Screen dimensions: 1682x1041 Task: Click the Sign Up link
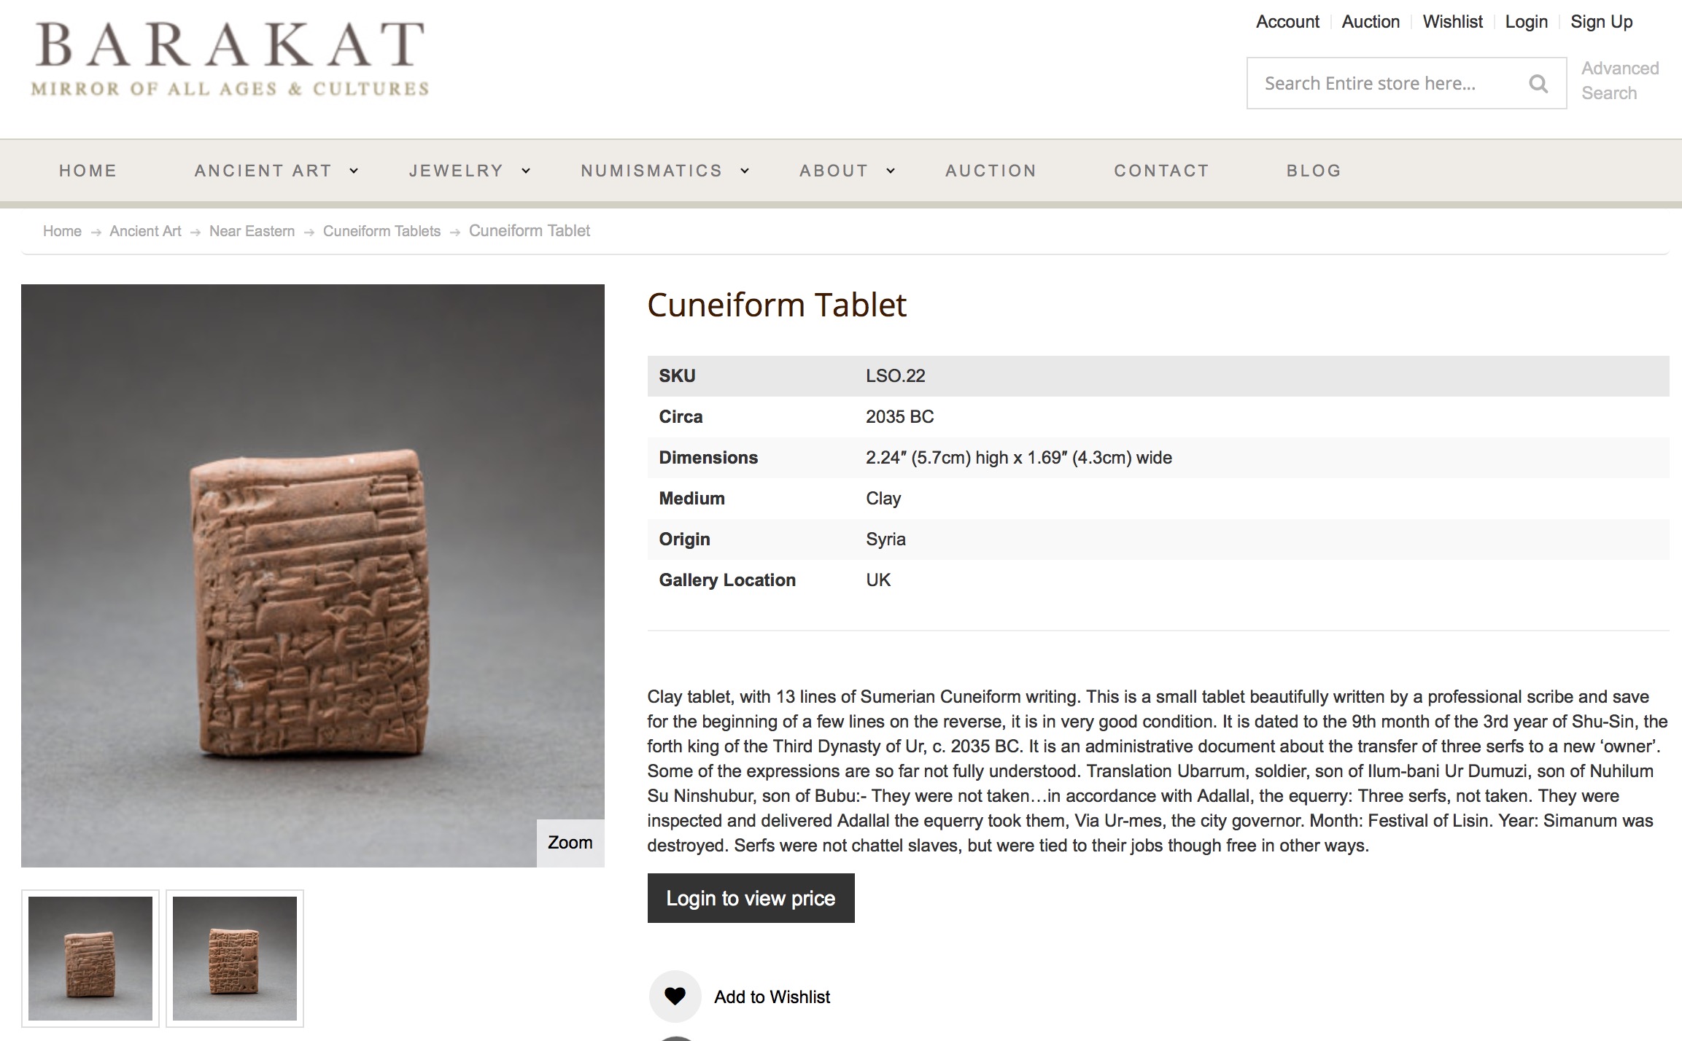1601,22
